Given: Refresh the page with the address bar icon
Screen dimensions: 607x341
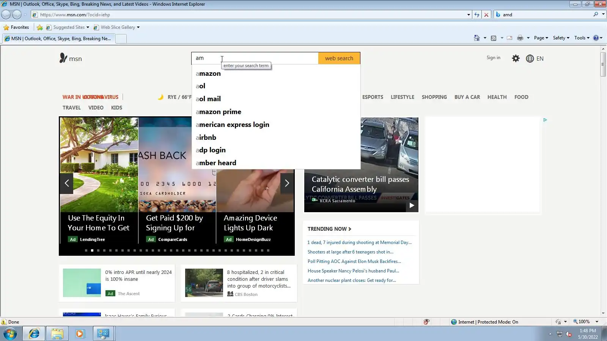Looking at the screenshot, I should point(477,15).
